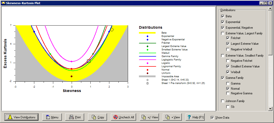Uncheck the Gamma Family checkbox
The image size is (274, 123).
point(223,78)
